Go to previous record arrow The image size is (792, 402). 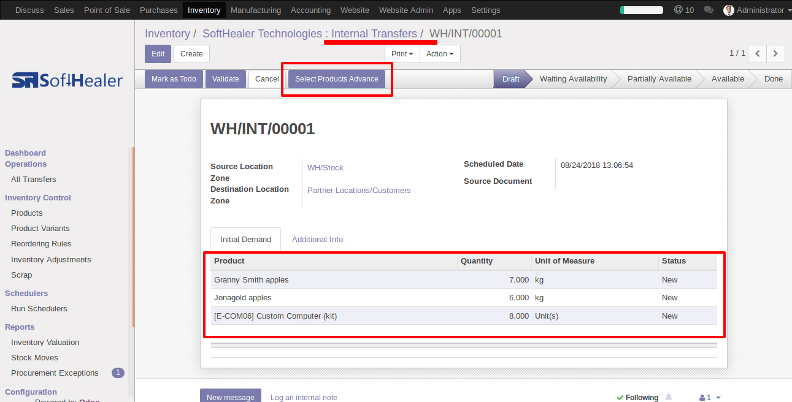pyautogui.click(x=757, y=54)
